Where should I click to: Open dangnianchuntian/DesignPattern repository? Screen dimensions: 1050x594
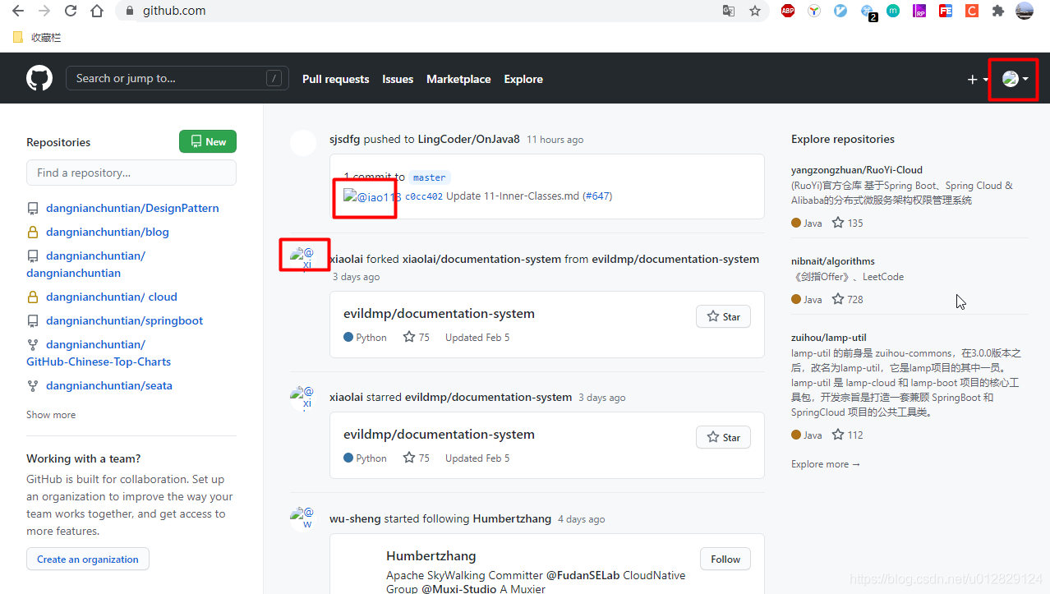132,209
